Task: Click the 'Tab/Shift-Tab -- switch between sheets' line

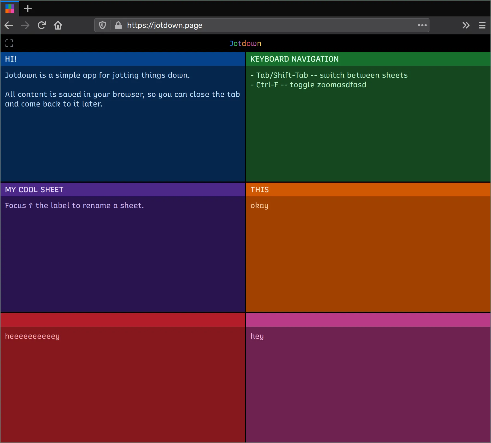Action: coord(329,75)
